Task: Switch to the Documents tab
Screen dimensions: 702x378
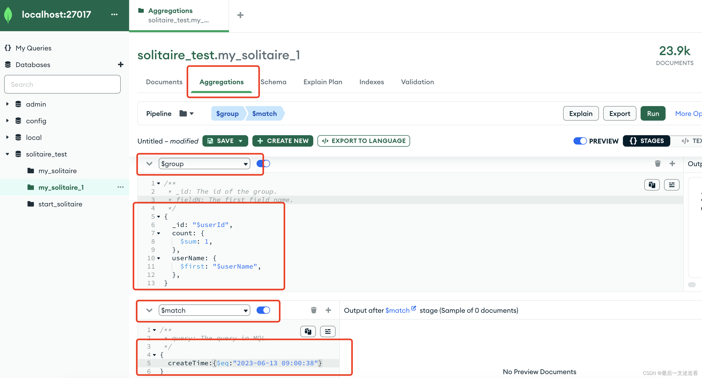Action: click(164, 82)
